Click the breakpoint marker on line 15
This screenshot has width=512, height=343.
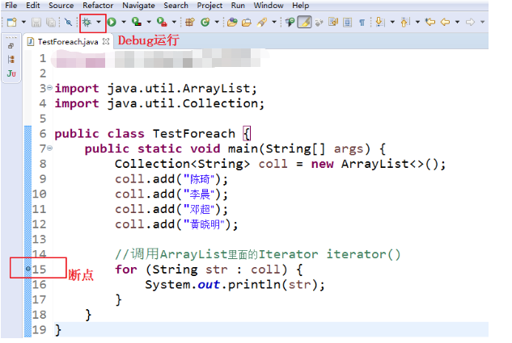tap(28, 269)
